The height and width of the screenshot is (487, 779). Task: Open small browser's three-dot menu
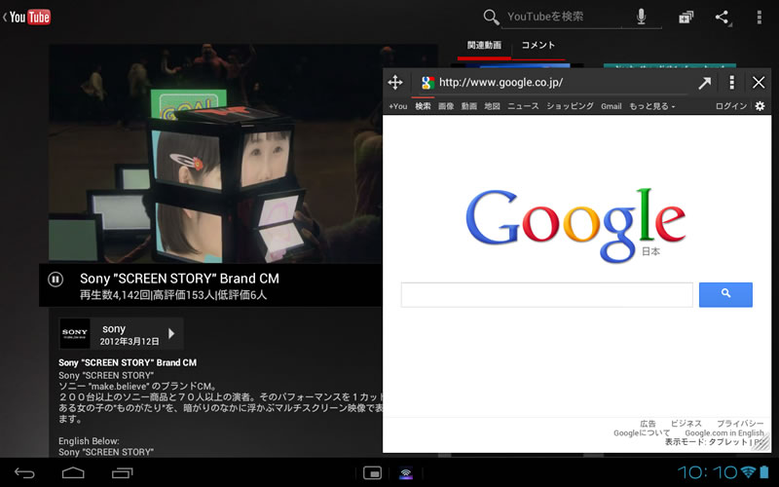(x=731, y=83)
